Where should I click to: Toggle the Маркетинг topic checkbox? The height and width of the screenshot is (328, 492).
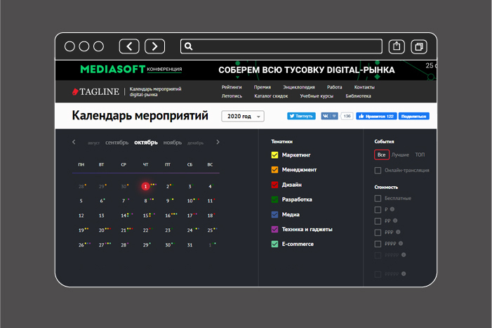(x=275, y=155)
